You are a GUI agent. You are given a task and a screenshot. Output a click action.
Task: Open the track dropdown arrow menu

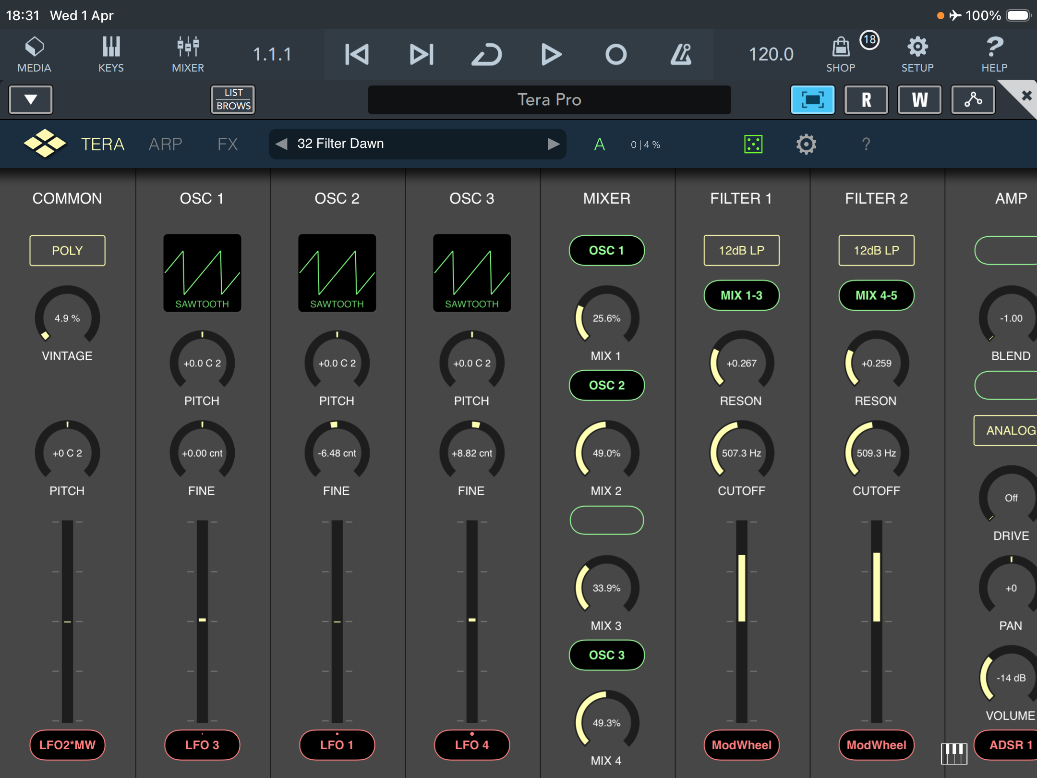click(31, 99)
